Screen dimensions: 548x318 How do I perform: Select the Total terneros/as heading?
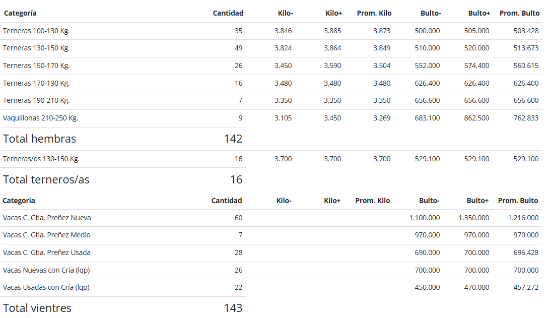tap(46, 179)
